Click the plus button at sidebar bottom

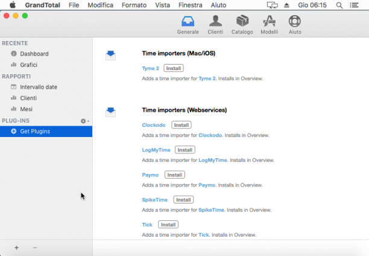(16, 248)
